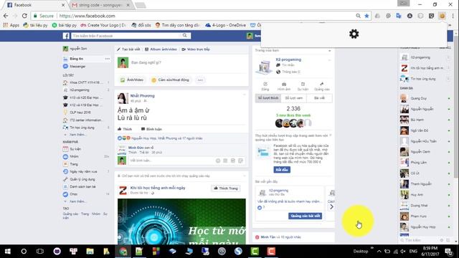The width and height of the screenshot is (459, 258).
Task: Click the volume icon in system tray
Action: tap(403, 252)
